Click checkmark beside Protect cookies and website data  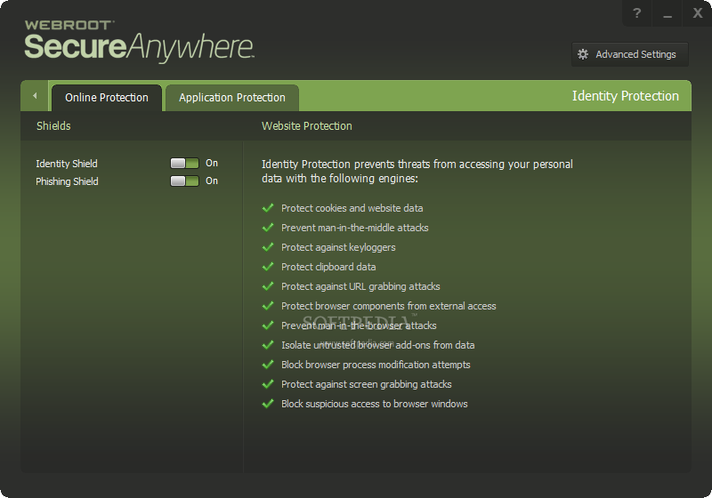(268, 208)
